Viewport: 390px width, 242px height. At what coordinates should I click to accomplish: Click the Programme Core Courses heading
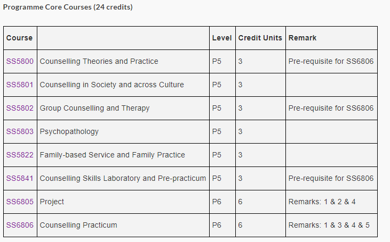point(68,7)
